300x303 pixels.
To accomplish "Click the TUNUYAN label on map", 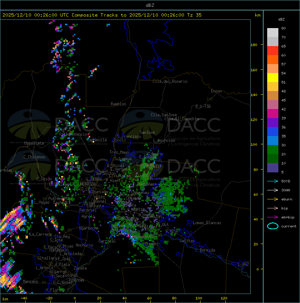I will pos(76,280).
